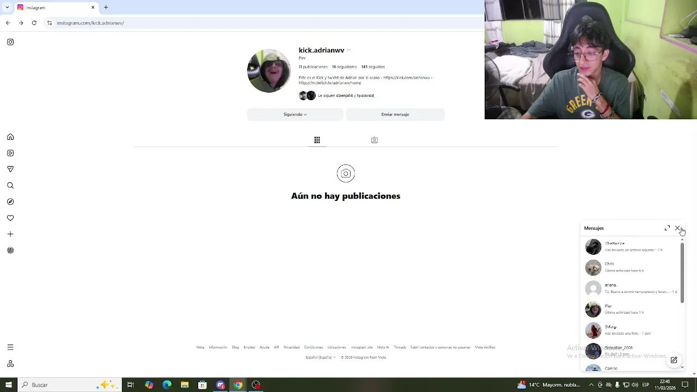697x392 pixels.
Task: Open the Blog footer link
Action: click(235, 347)
